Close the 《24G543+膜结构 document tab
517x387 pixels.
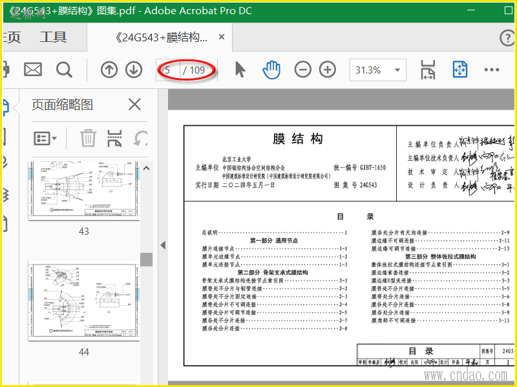pyautogui.click(x=222, y=37)
